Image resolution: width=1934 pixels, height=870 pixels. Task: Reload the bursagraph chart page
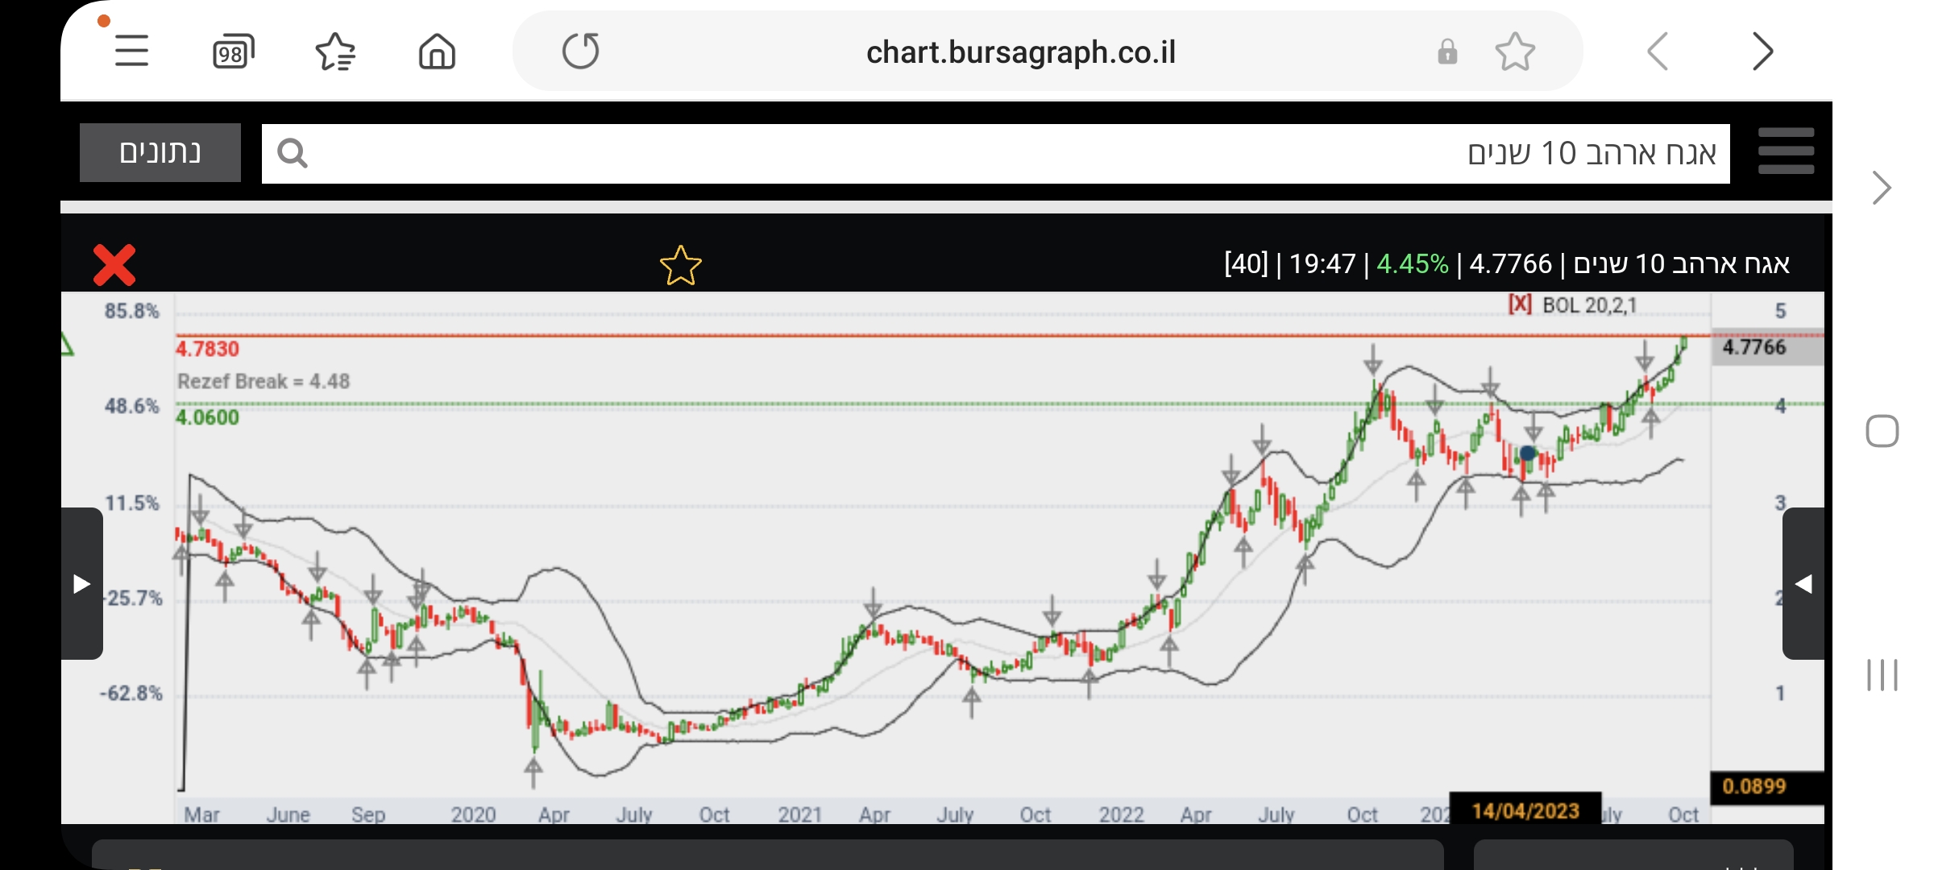tap(580, 52)
